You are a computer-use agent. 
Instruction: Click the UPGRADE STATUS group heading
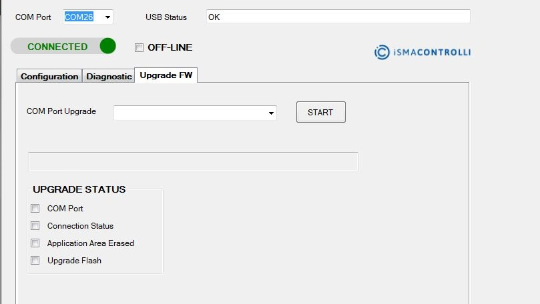coord(79,189)
